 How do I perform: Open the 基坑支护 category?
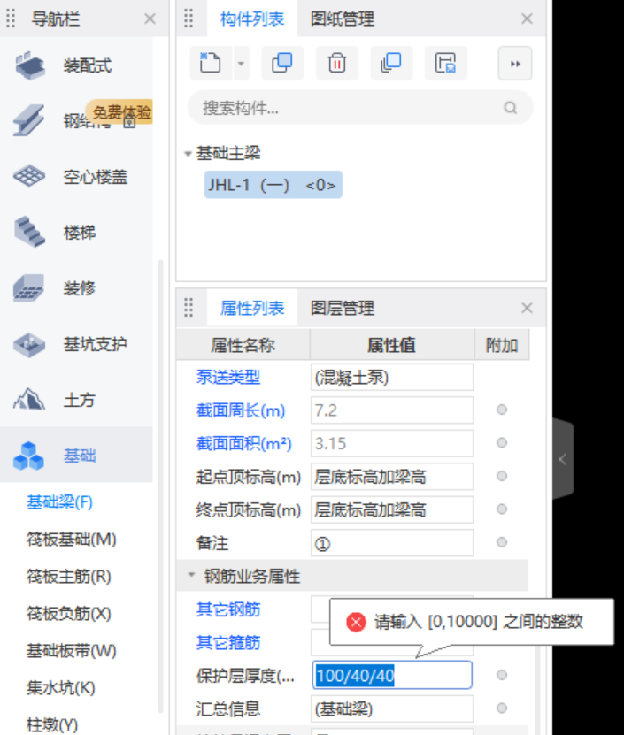click(x=76, y=344)
